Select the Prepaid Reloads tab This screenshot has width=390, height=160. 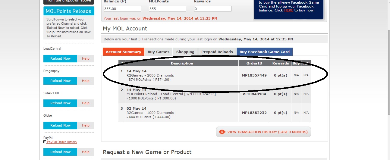tap(217, 52)
